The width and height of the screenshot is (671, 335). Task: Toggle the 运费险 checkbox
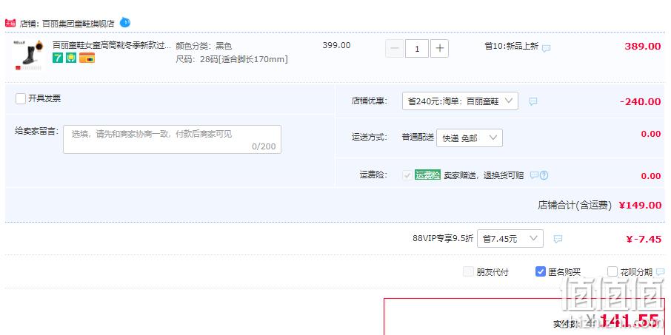tap(407, 175)
